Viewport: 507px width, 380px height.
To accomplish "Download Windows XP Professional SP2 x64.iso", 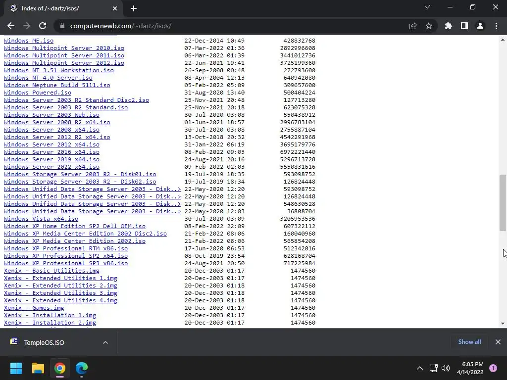I will coord(66,256).
